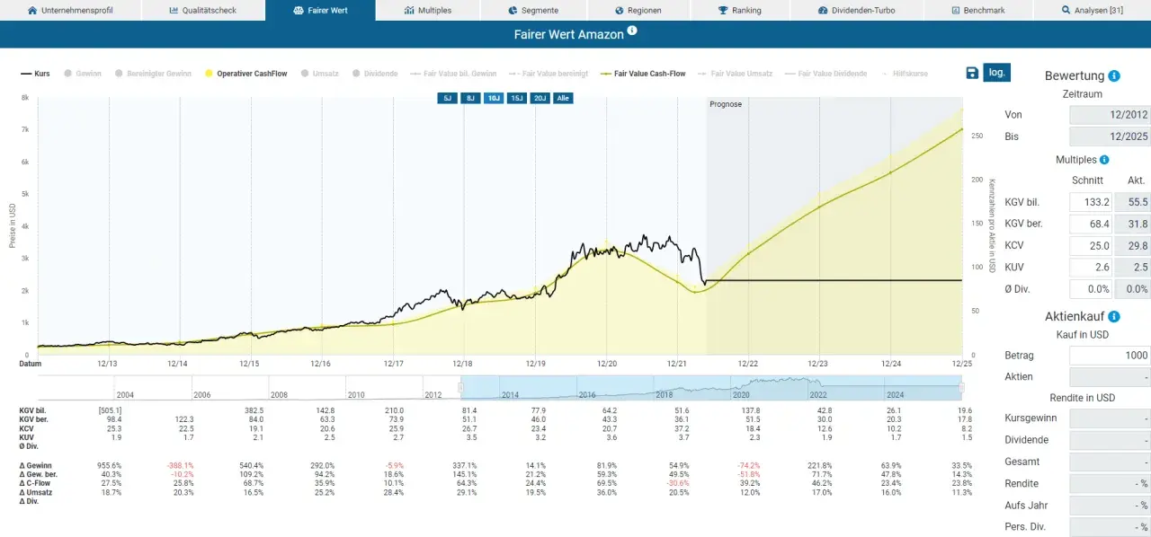The height and width of the screenshot is (537, 1151).
Task: Open info icon next to Aktienkauf heading
Action: (1114, 317)
